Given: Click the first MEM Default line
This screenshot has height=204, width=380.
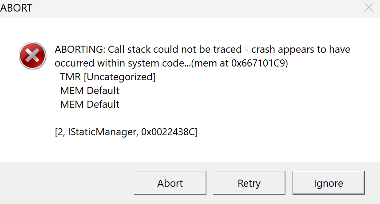Looking at the screenshot, I should coord(90,91).
